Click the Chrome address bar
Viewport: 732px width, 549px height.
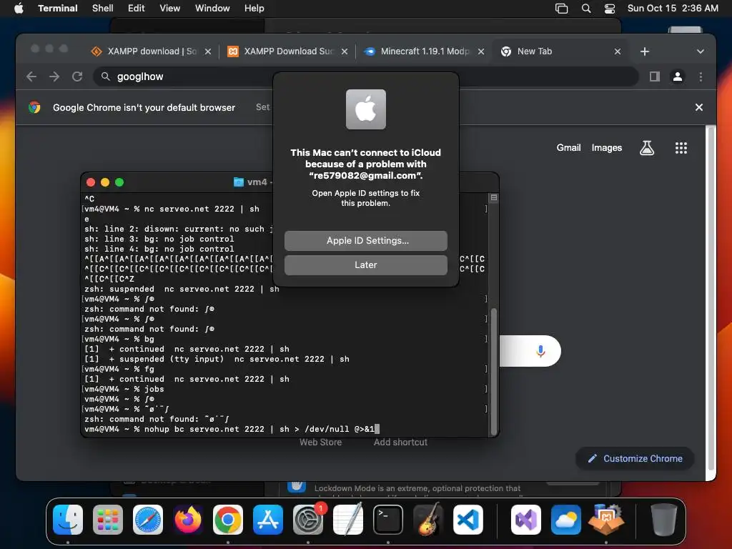coord(365,76)
